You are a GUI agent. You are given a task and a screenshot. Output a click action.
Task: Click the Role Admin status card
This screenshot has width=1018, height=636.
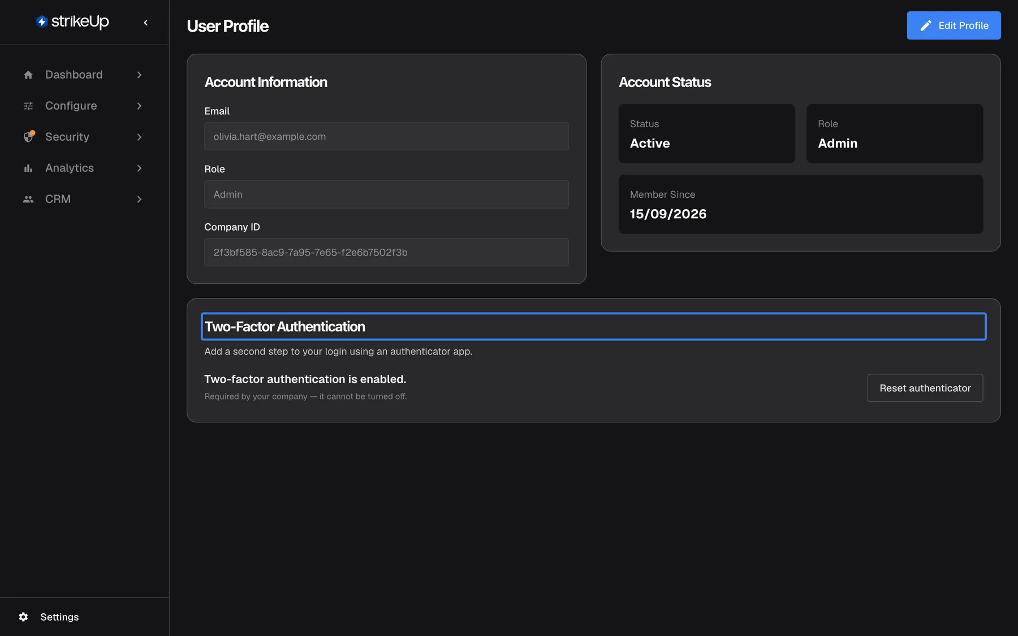click(x=895, y=133)
